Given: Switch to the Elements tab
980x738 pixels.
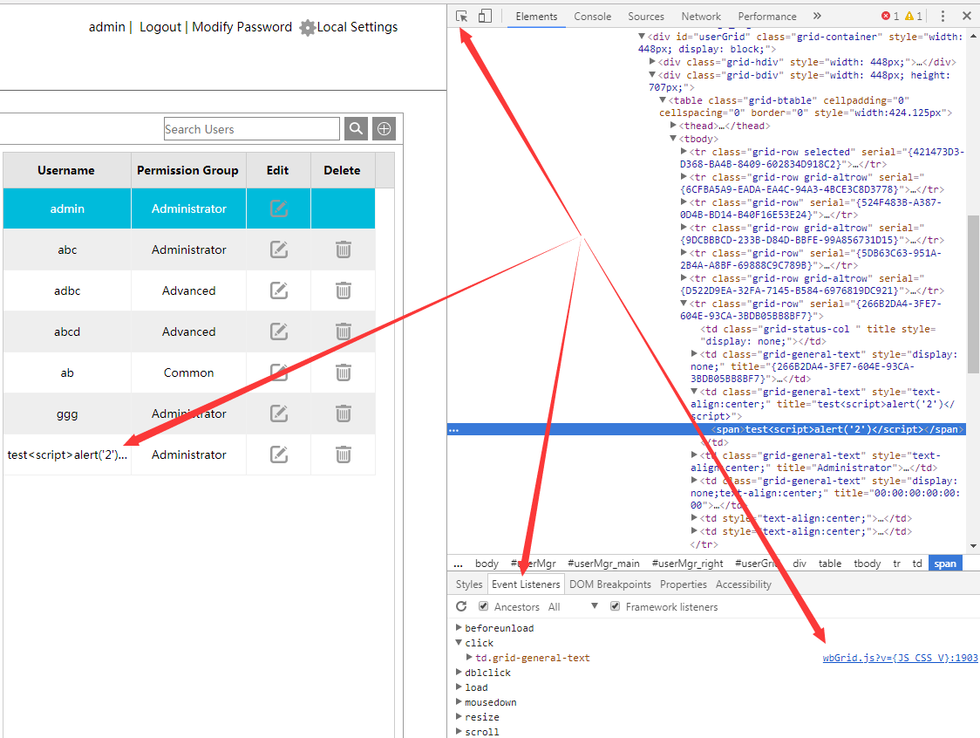Looking at the screenshot, I should click(x=536, y=17).
